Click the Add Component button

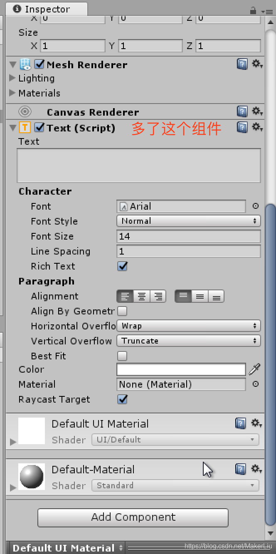133,517
